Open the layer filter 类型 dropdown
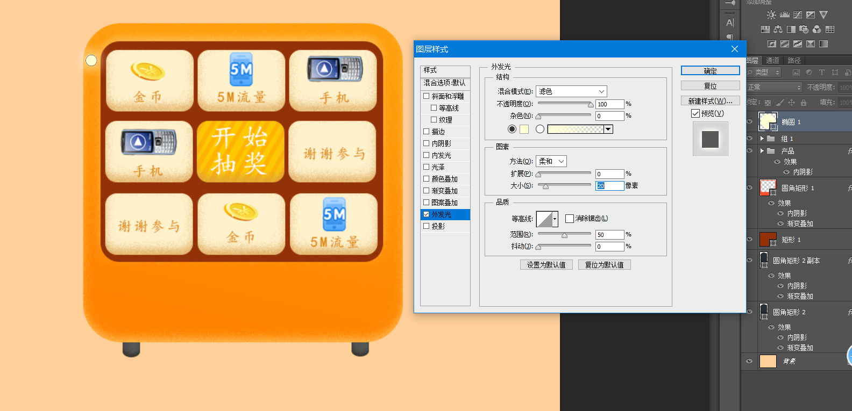 (764, 73)
